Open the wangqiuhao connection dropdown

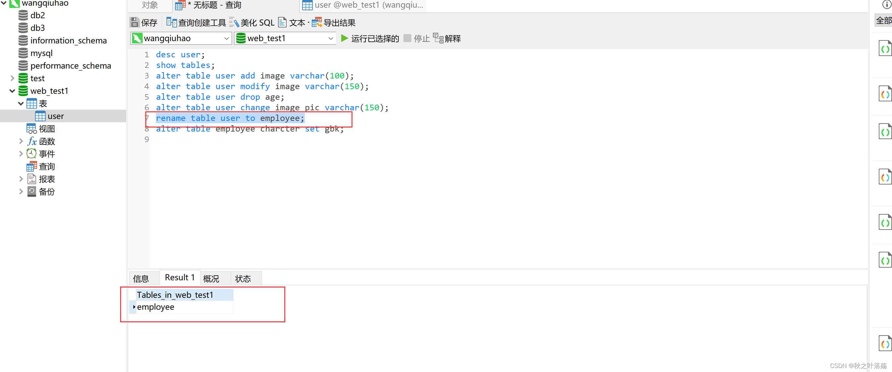181,38
